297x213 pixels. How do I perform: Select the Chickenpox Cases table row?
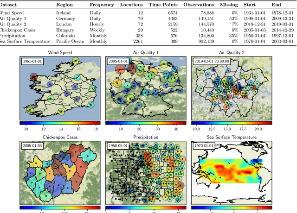pos(147,30)
